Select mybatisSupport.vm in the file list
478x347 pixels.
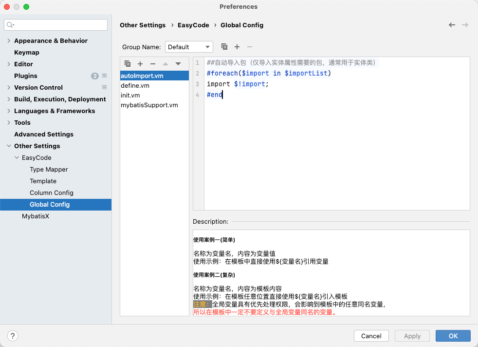[149, 105]
